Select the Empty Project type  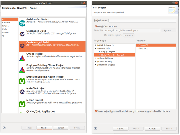click(x=108, y=52)
